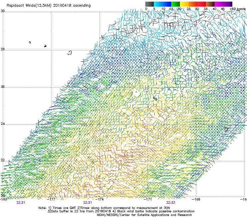
Task: Click the '22' latitude axis label
Action: 3,160
